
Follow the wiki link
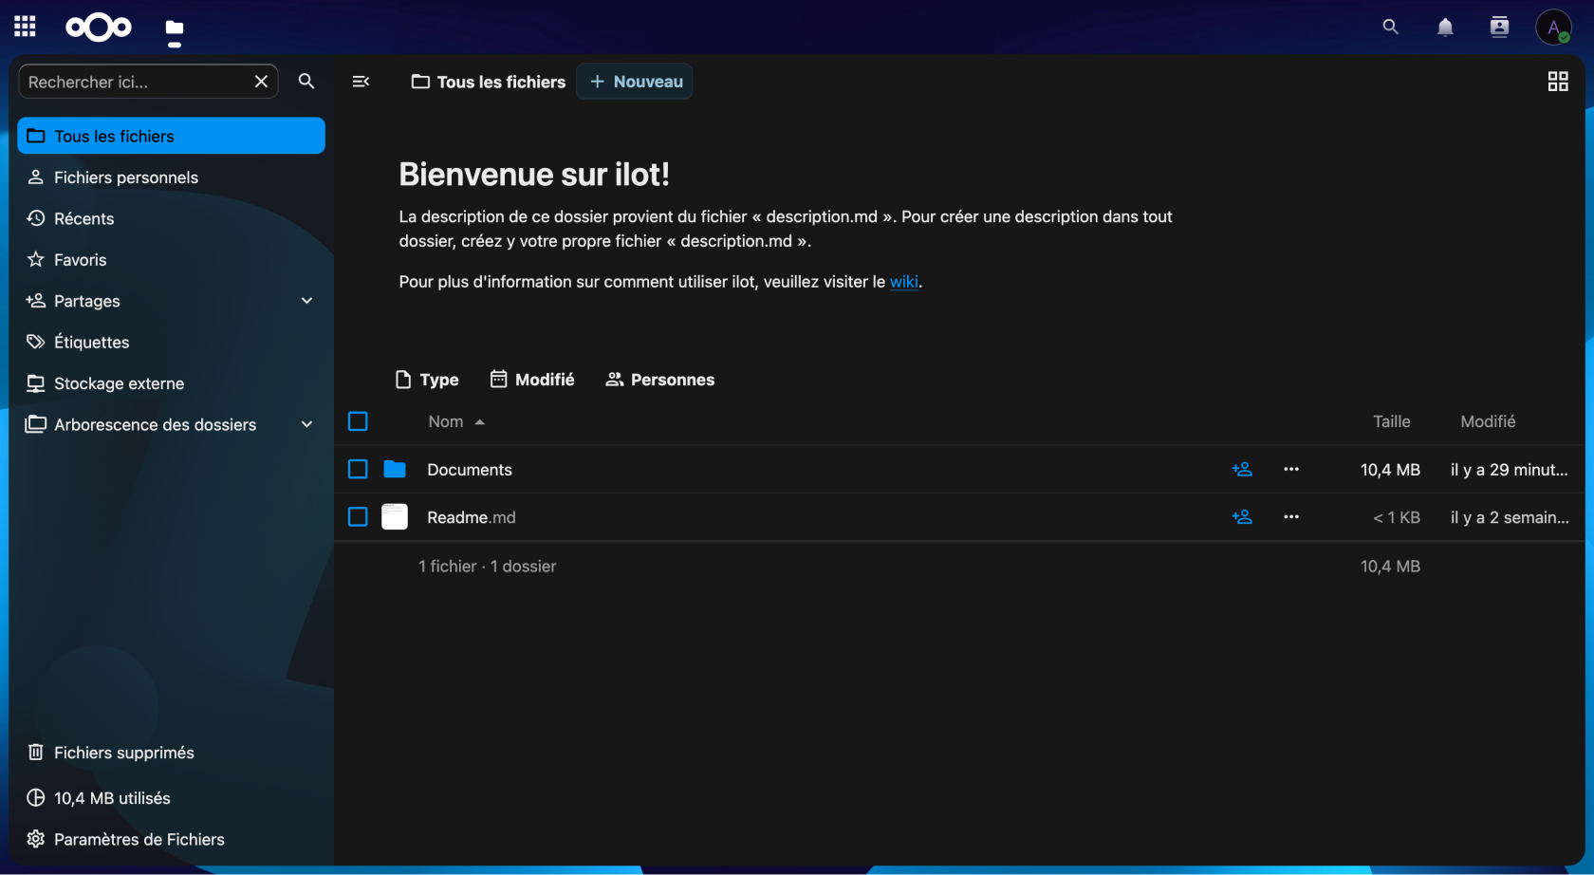(x=903, y=282)
